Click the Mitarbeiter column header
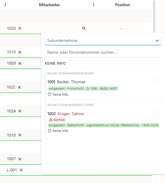The width and height of the screenshot is (165, 183). (x=49, y=5)
